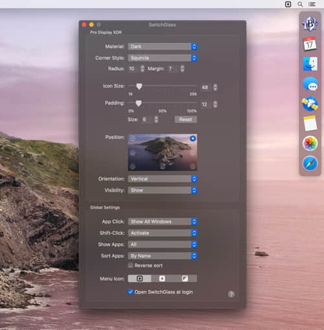Open the Orientation dropdown set to Vertical
Image resolution: width=324 pixels, height=330 pixels.
click(x=163, y=179)
